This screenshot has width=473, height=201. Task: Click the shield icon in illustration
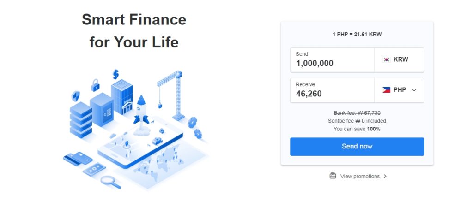click(75, 96)
